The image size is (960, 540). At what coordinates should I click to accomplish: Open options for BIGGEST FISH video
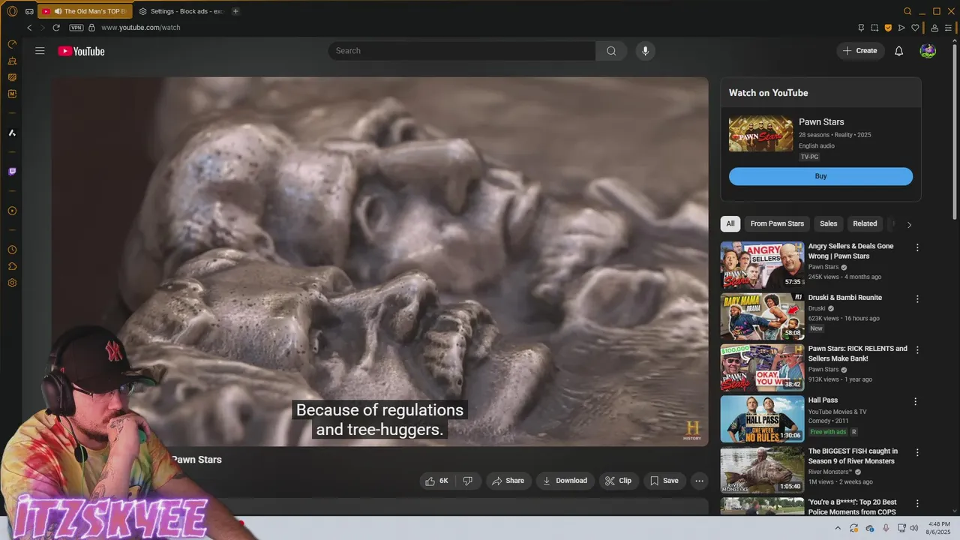pyautogui.click(x=916, y=453)
